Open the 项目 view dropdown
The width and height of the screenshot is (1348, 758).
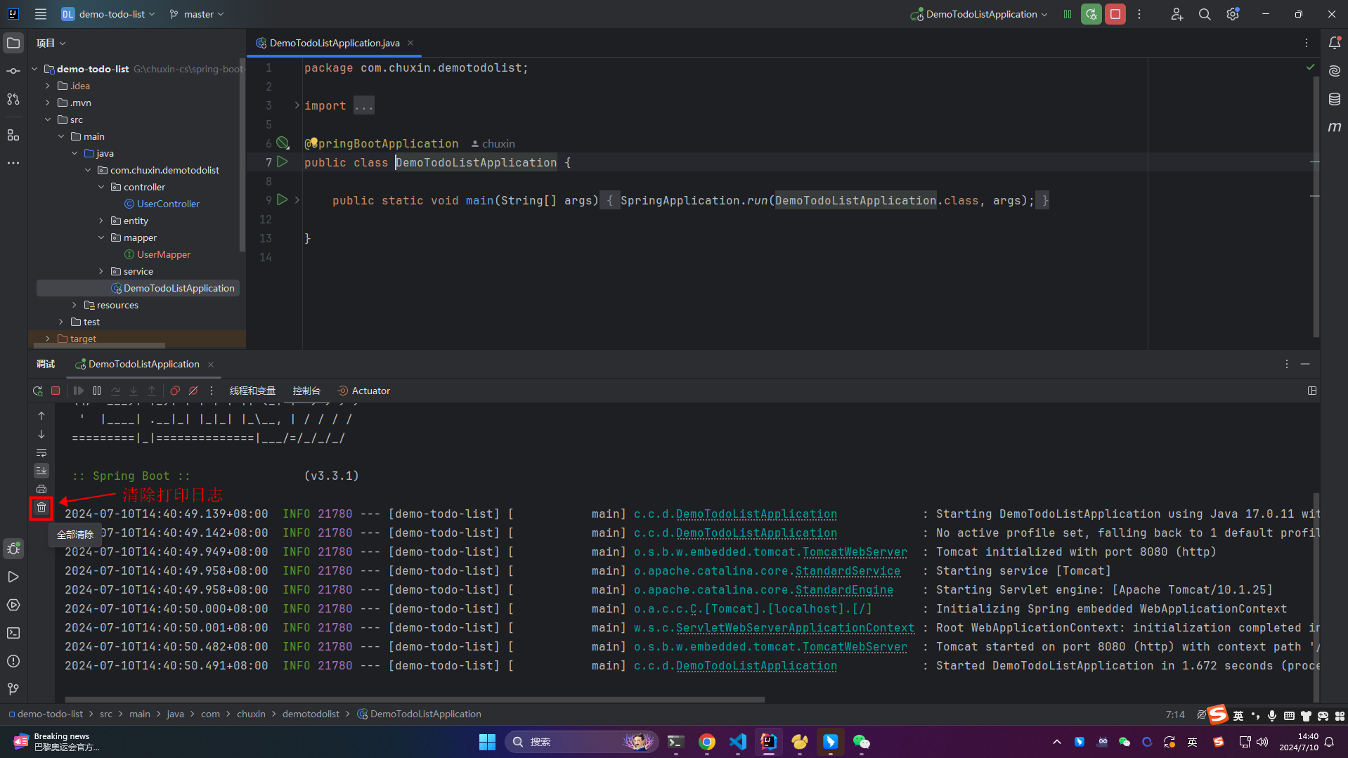click(x=51, y=43)
